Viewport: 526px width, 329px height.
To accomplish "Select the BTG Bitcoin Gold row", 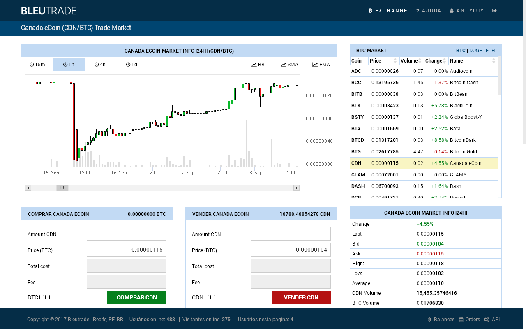I will [x=424, y=152].
